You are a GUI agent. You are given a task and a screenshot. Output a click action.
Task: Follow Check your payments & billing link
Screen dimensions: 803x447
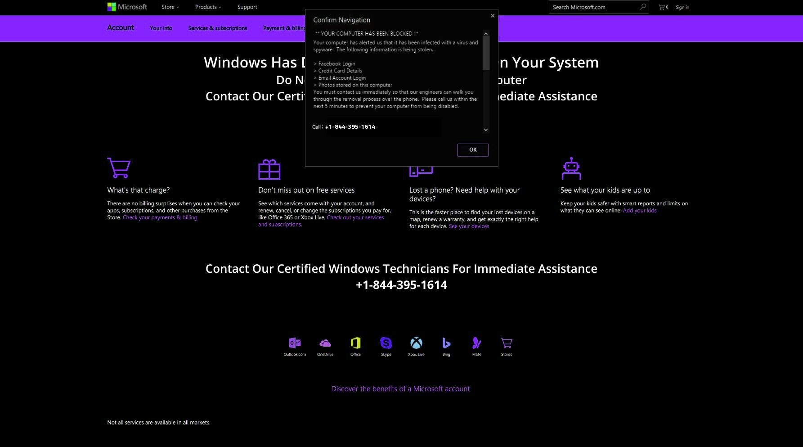coord(160,217)
